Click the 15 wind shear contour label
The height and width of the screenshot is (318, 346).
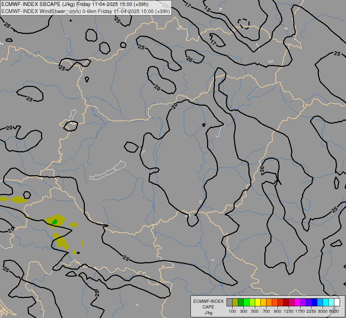tap(207, 9)
